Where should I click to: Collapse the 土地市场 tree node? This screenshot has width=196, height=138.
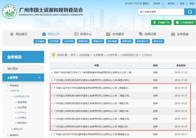pyautogui.click(x=8, y=91)
